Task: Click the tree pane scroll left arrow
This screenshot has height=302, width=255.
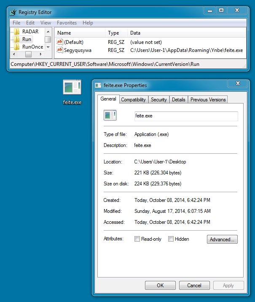Action: tap(14, 54)
